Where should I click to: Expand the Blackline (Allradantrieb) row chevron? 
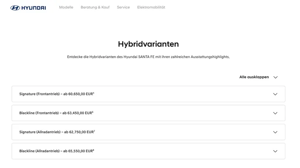275,151
